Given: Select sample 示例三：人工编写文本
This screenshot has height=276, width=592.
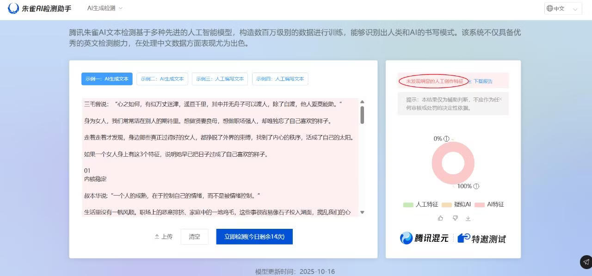Looking at the screenshot, I should click(220, 79).
